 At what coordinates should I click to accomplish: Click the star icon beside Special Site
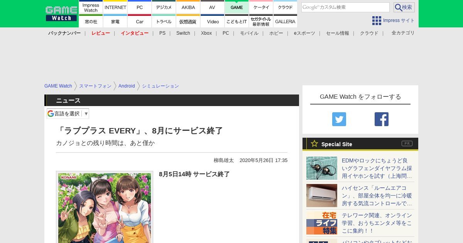[x=314, y=143]
